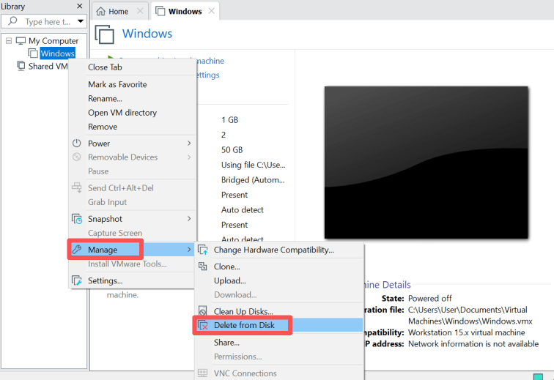Click the Shared VMs icon in library
The image size is (554, 380).
pos(21,66)
